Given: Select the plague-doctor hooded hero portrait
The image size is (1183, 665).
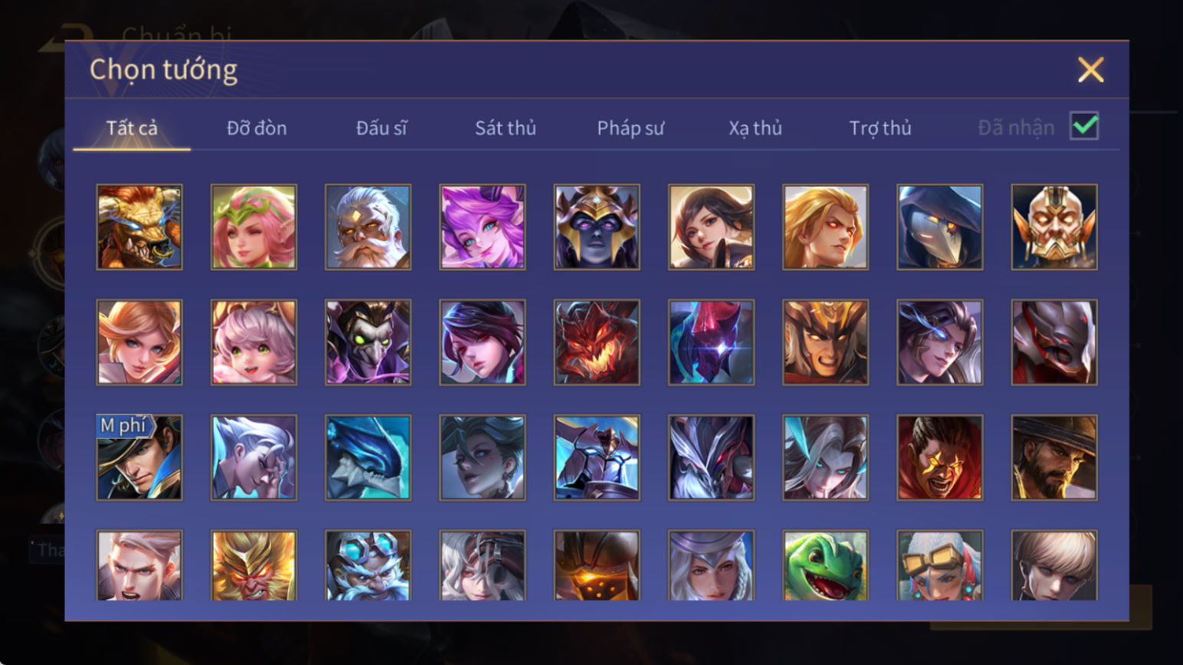Looking at the screenshot, I should 939,227.
